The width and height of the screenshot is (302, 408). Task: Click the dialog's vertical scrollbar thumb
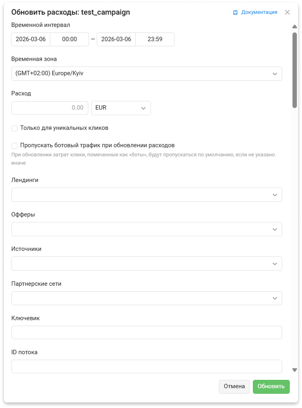point(294,70)
